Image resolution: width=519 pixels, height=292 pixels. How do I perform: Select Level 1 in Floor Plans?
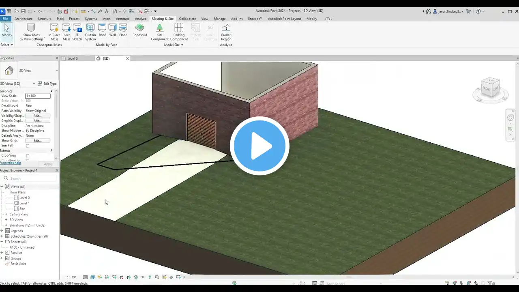[24, 203]
